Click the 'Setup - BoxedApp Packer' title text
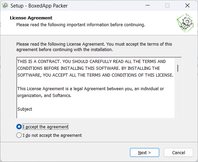Viewport: 198px width, 162px height. [x=39, y=6]
